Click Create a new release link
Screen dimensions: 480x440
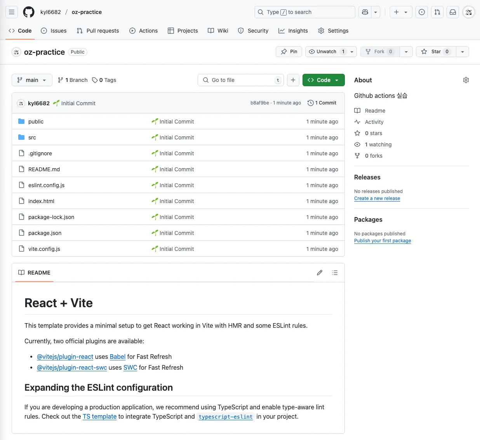coord(377,198)
